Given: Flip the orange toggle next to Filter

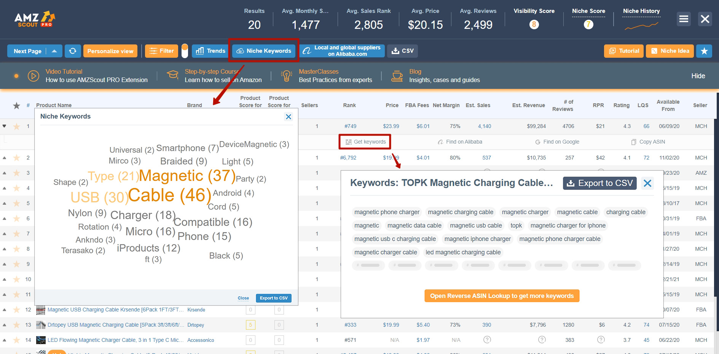Looking at the screenshot, I should [x=185, y=51].
